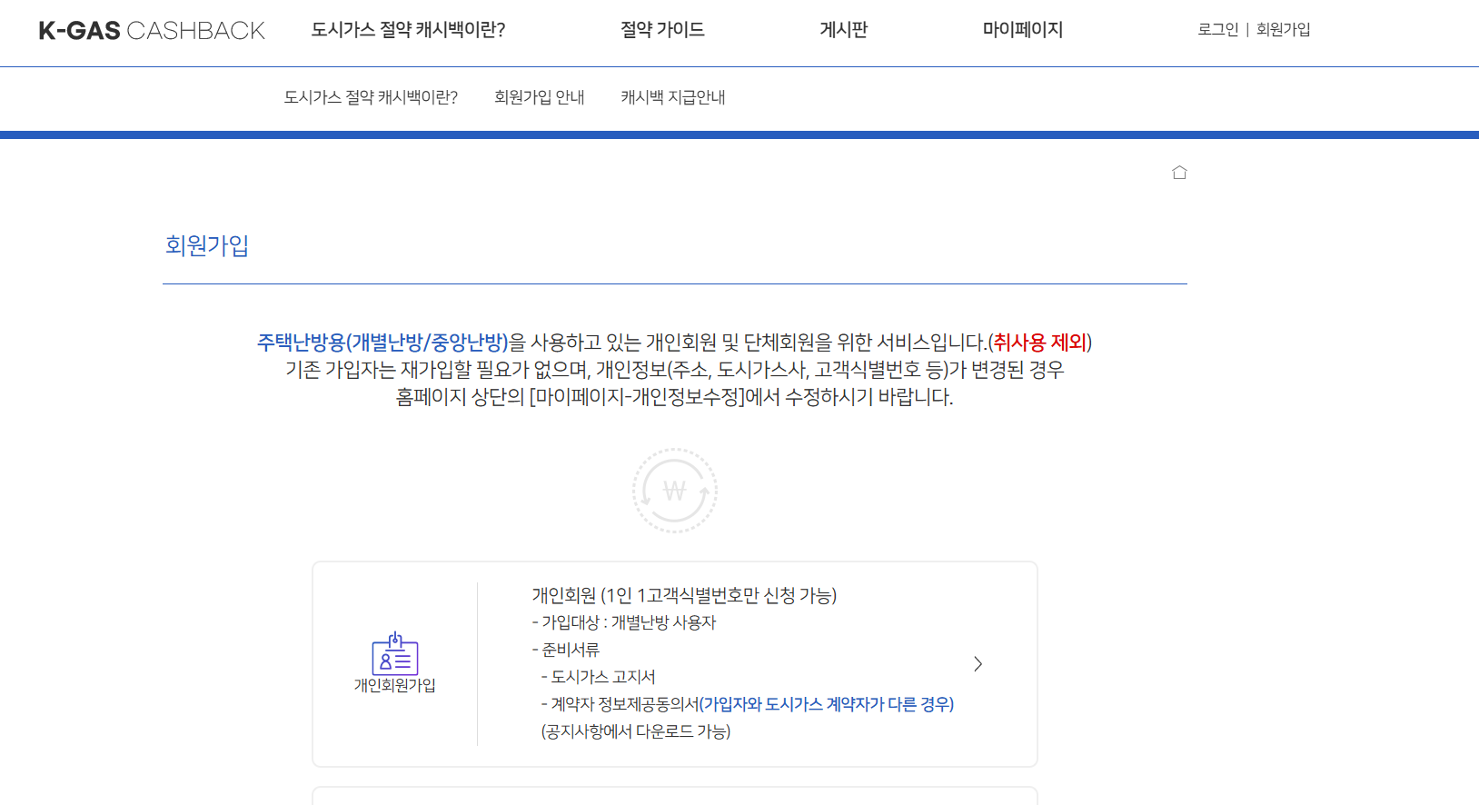
Task: Click the red 취사용 제외 text
Action: (x=1040, y=343)
